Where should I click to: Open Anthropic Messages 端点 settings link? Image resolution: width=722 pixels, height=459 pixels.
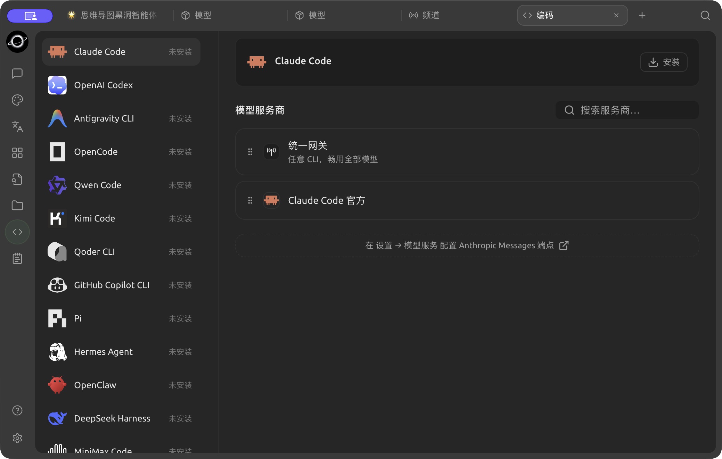467,245
